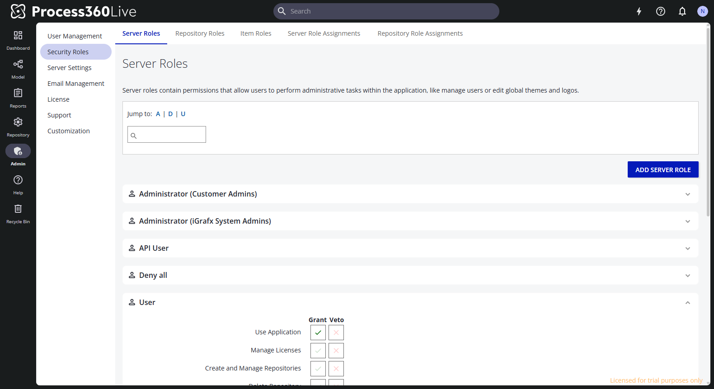Expand the Administrator (iGrafx System Admins) chevron
This screenshot has width=714, height=389.
click(x=688, y=221)
